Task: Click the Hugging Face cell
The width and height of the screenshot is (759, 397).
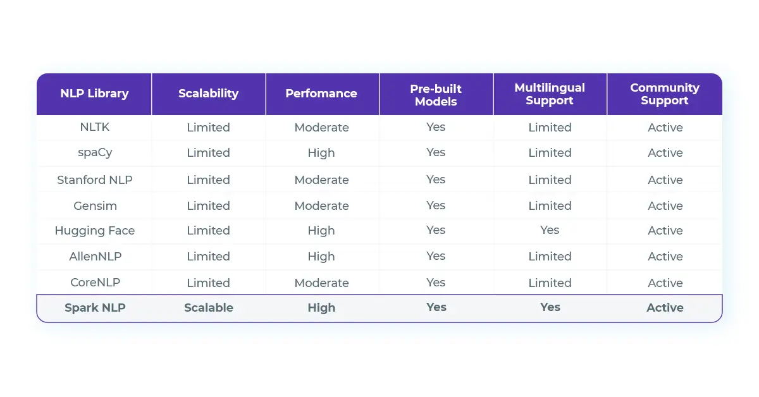Action: pyautogui.click(x=94, y=231)
